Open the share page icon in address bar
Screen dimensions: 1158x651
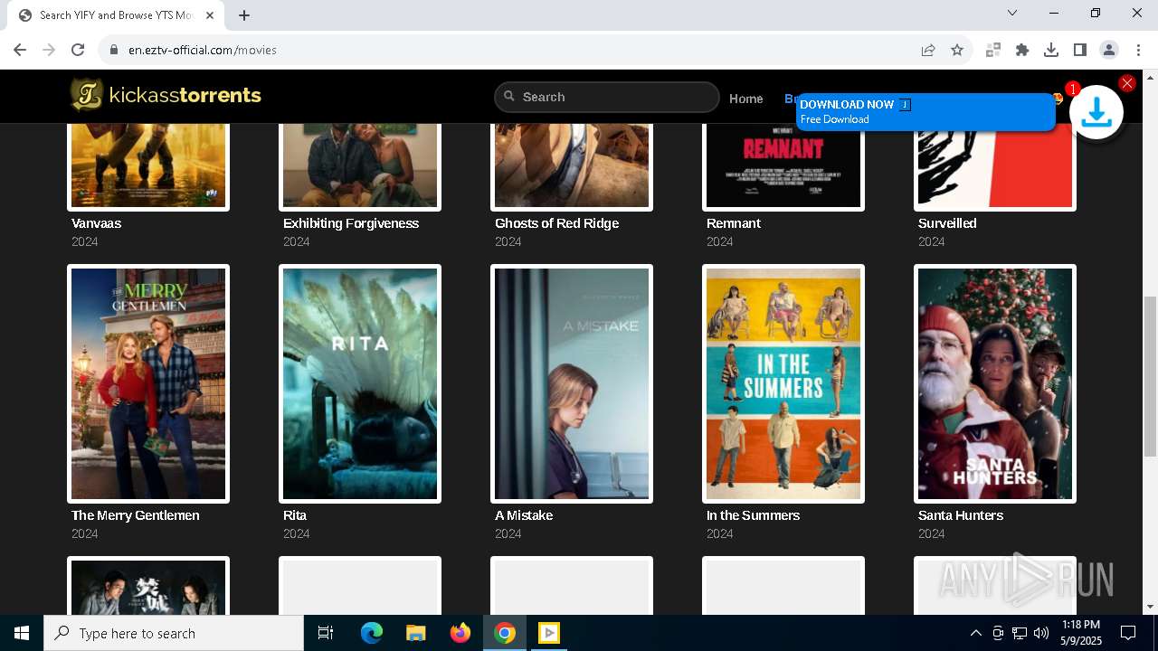pos(928,50)
